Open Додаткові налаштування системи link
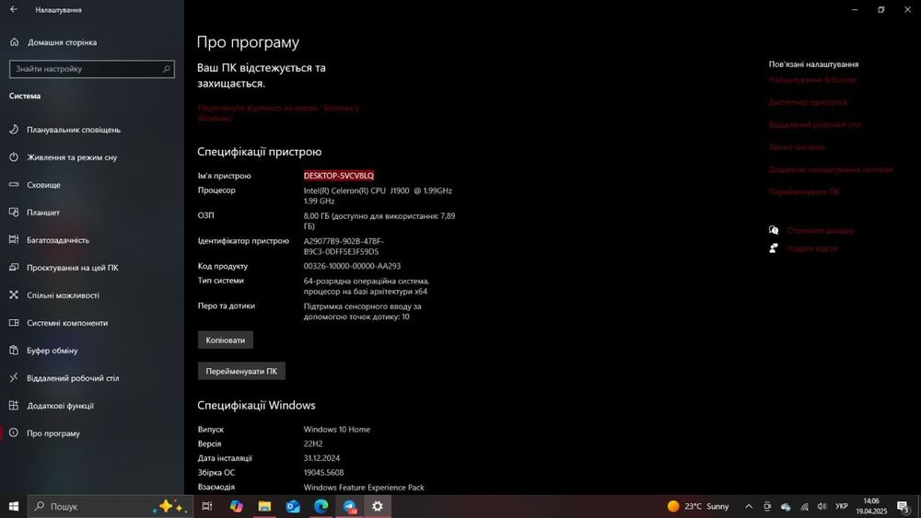Viewport: 921px width, 518px height. tap(831, 169)
